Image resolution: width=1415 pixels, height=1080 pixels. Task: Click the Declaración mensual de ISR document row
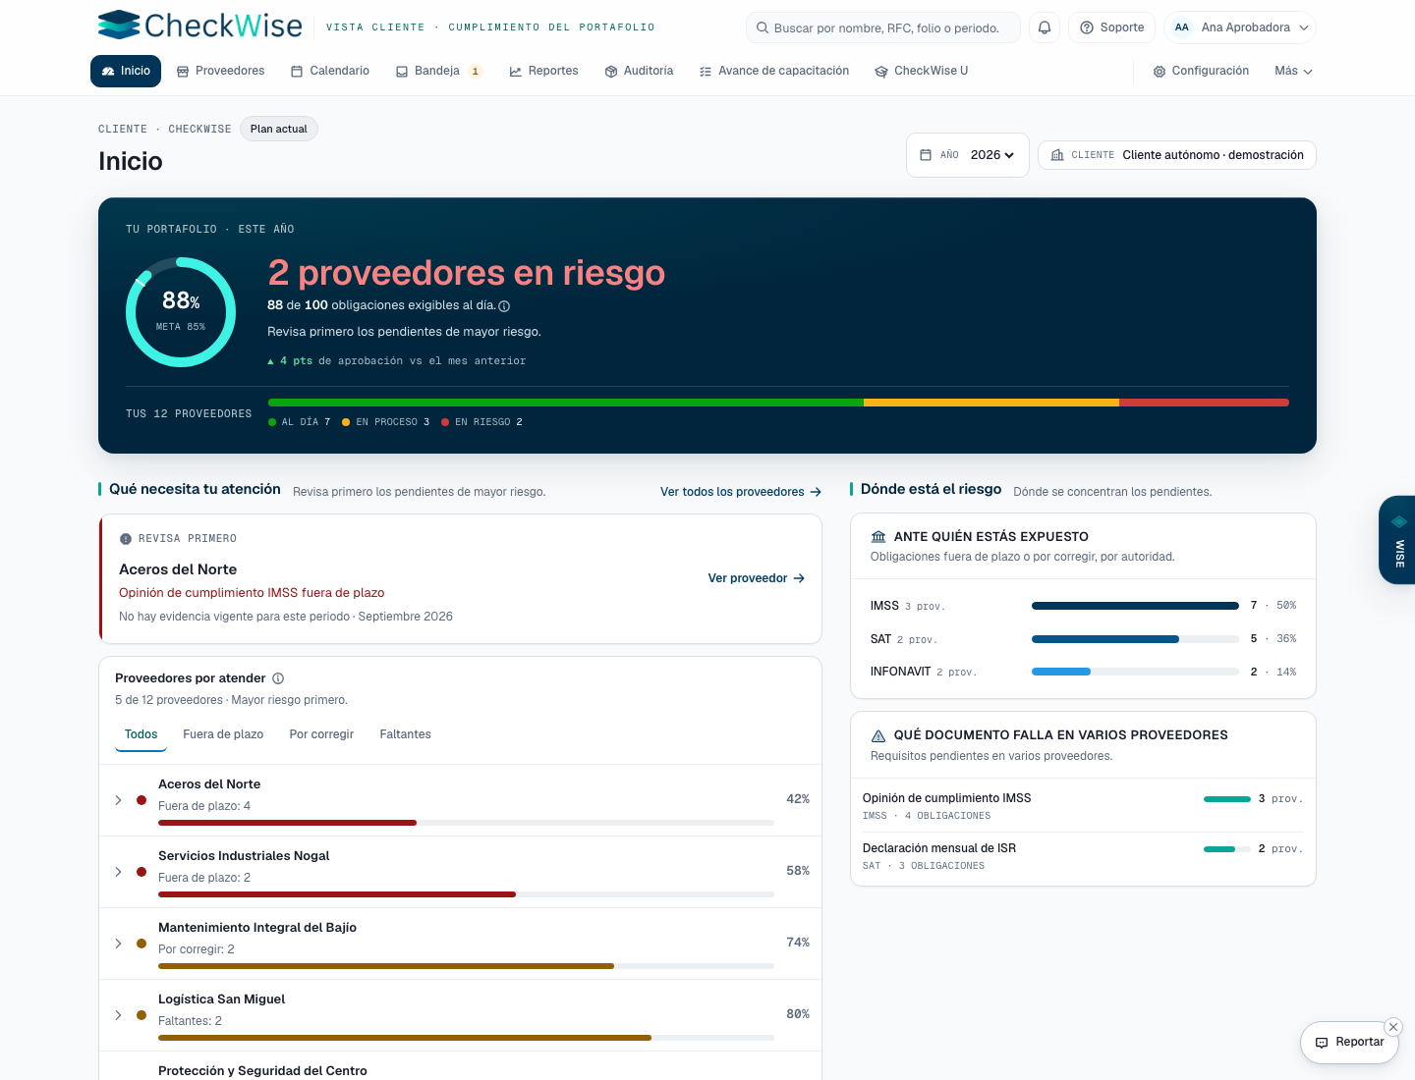point(1083,856)
